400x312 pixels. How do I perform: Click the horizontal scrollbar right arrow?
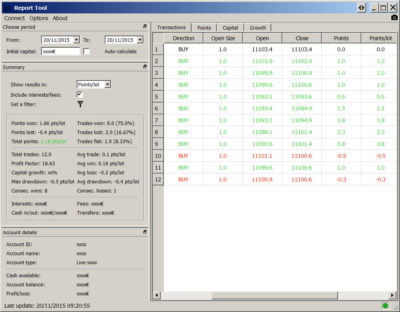click(392, 295)
